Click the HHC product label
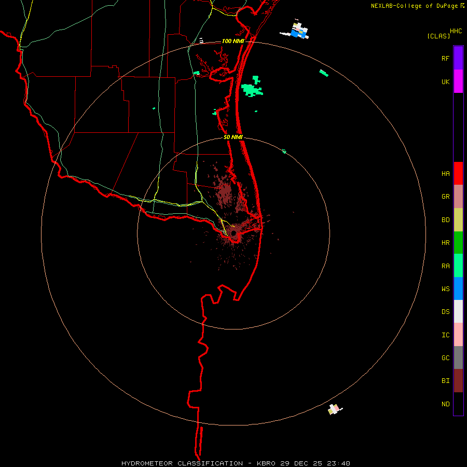 [x=456, y=31]
